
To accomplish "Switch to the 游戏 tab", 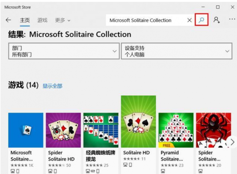I will coord(42,20).
